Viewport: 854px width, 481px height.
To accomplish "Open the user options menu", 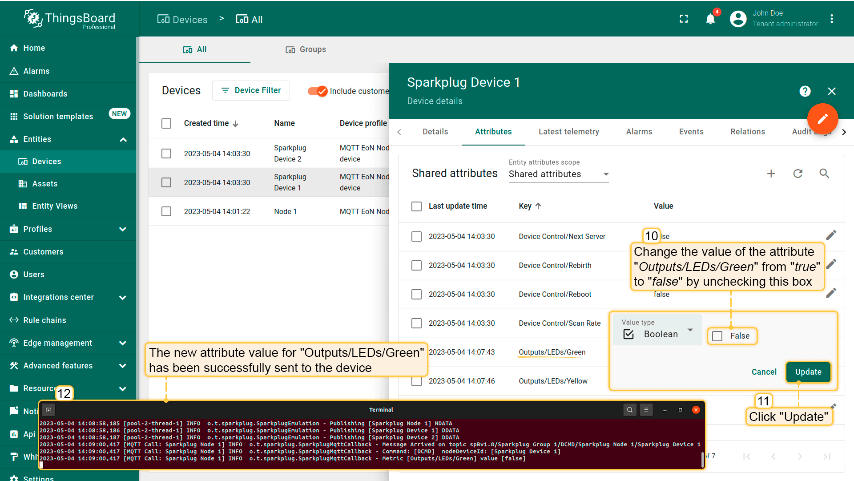I will click(832, 19).
